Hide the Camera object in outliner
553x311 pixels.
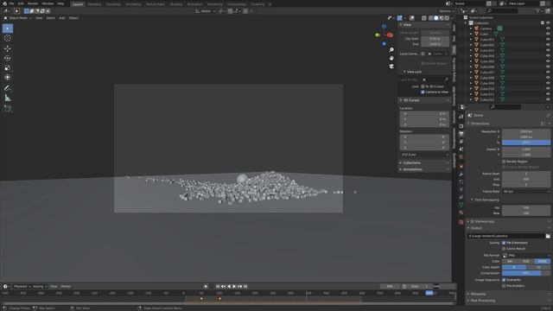(x=548, y=29)
